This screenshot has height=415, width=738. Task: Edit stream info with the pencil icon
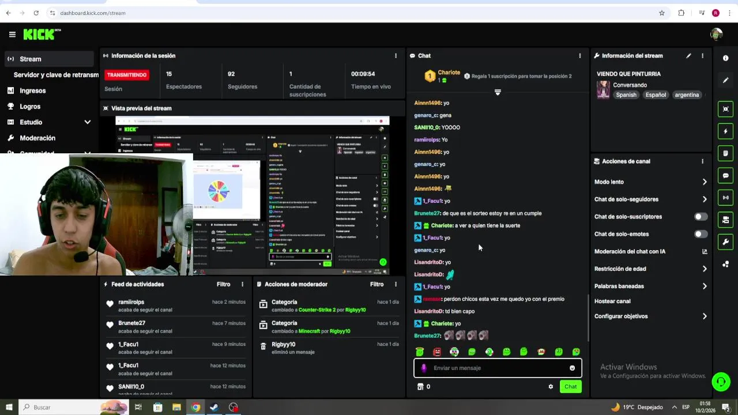coord(688,56)
